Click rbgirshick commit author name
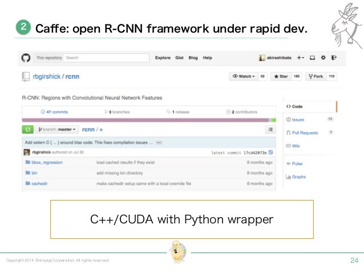The height and width of the screenshot is (273, 364). (x=41, y=152)
